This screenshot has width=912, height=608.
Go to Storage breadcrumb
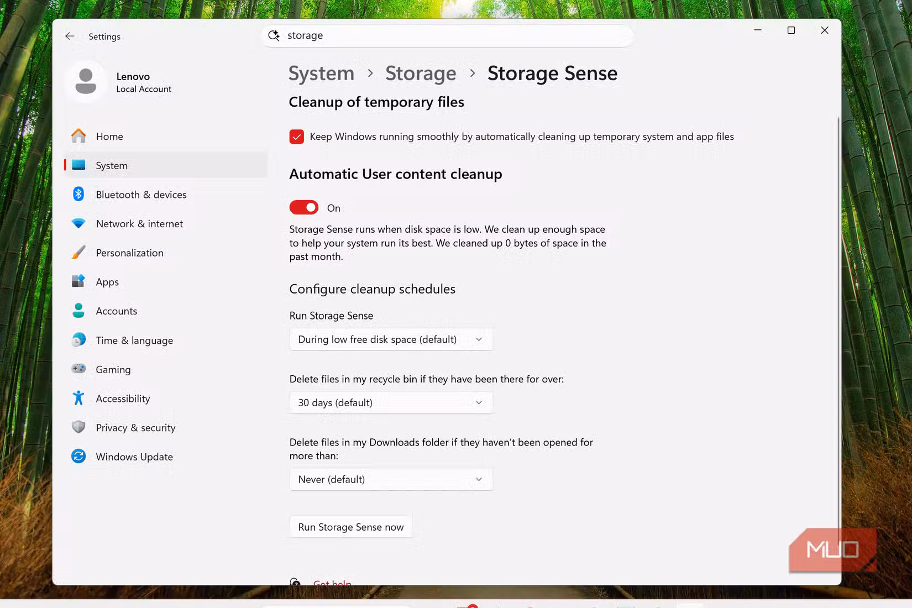coord(421,74)
